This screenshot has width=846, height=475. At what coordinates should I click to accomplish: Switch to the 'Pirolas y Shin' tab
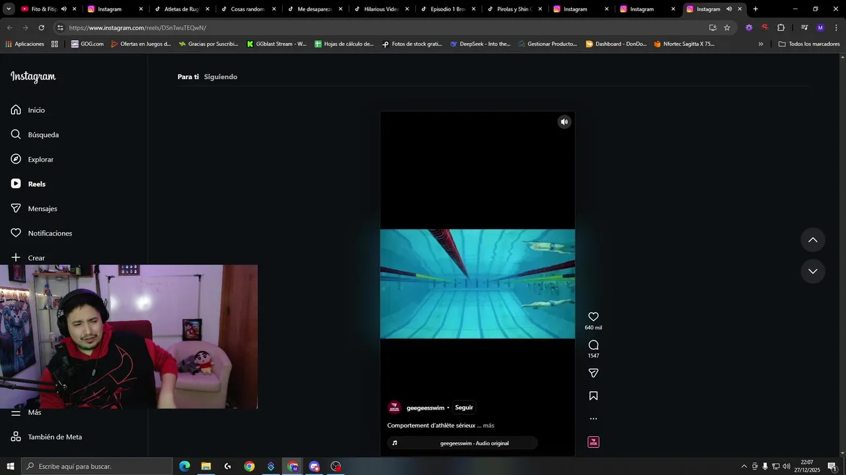pos(515,9)
